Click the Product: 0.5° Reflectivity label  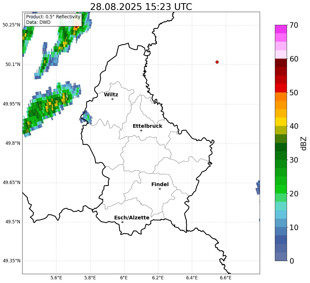pos(53,16)
